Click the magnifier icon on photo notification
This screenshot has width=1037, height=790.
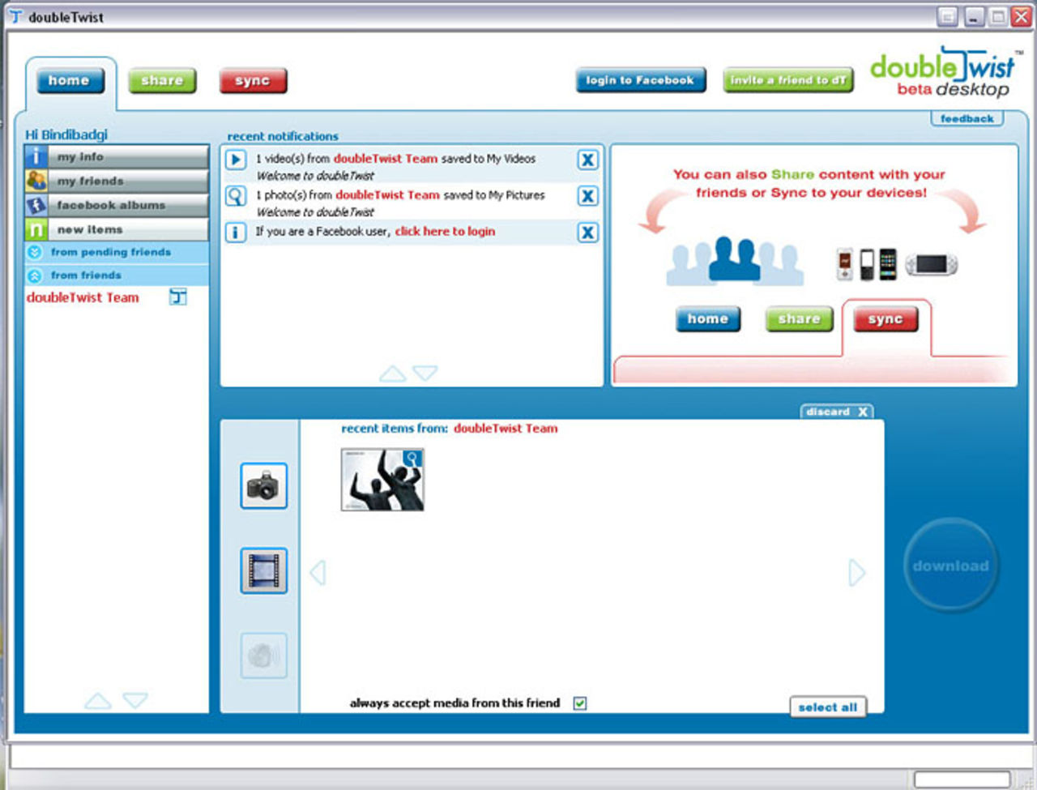pos(236,196)
